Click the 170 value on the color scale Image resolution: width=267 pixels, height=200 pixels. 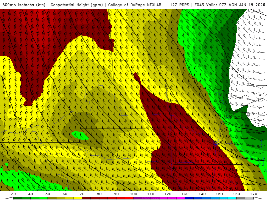[254, 194]
